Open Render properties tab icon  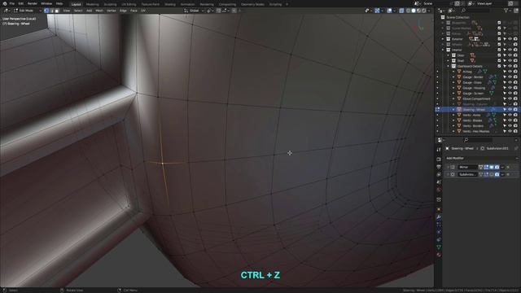coord(439,160)
